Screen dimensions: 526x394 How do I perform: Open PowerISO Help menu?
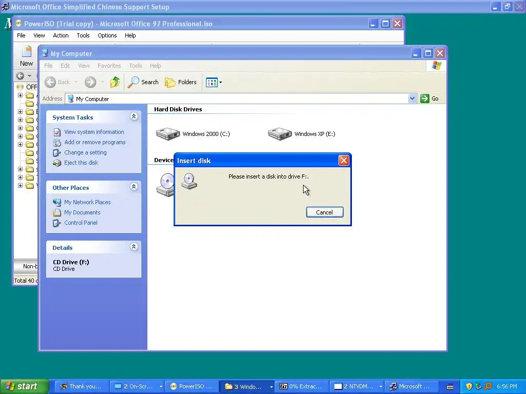tap(130, 35)
